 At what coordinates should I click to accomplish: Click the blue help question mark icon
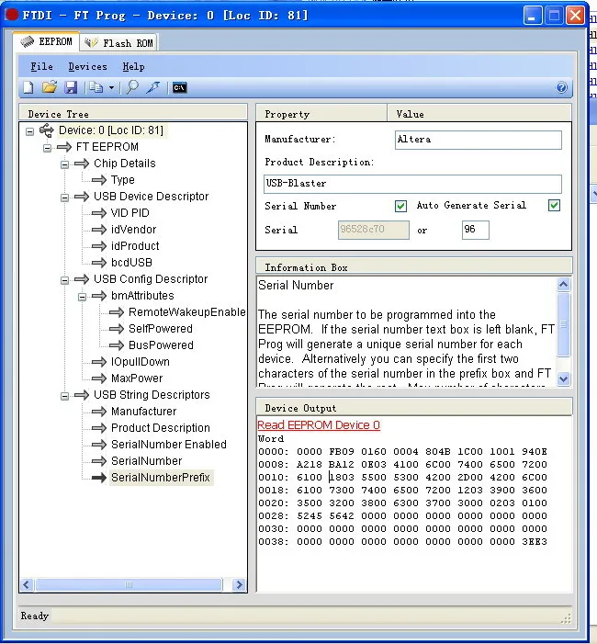click(x=561, y=87)
